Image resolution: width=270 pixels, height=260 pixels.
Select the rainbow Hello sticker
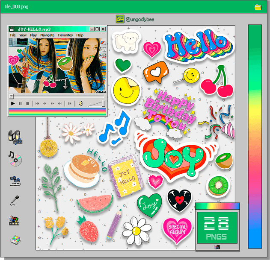198,46
